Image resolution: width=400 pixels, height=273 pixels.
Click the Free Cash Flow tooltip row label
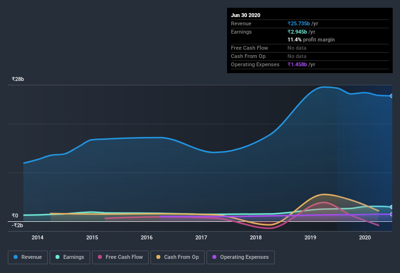coord(249,48)
